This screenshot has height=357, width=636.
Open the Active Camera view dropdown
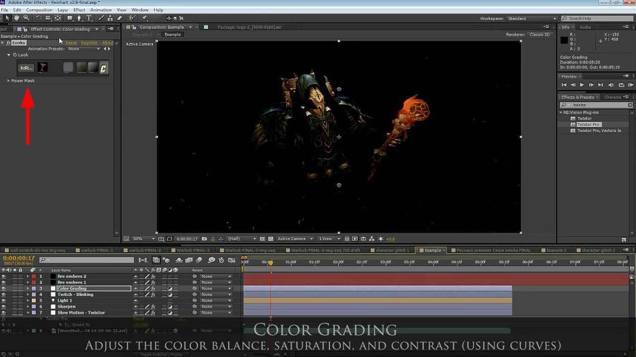click(x=295, y=239)
